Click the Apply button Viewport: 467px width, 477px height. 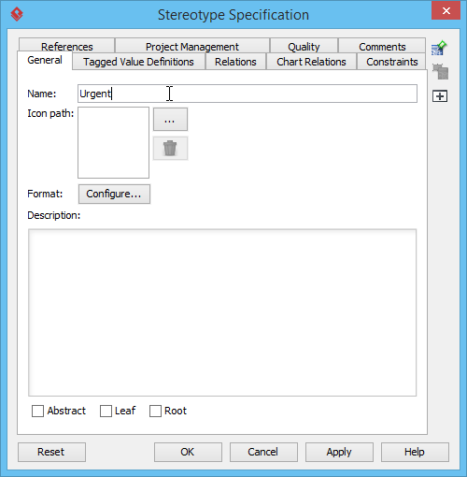339,452
